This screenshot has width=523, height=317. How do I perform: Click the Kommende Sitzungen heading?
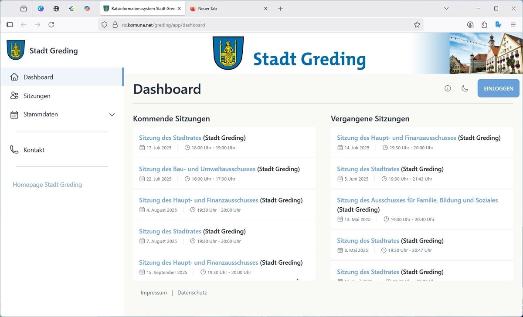(x=171, y=118)
